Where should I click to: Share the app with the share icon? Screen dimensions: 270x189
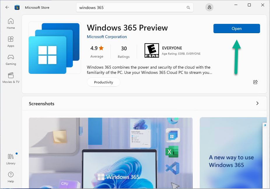tap(255, 82)
